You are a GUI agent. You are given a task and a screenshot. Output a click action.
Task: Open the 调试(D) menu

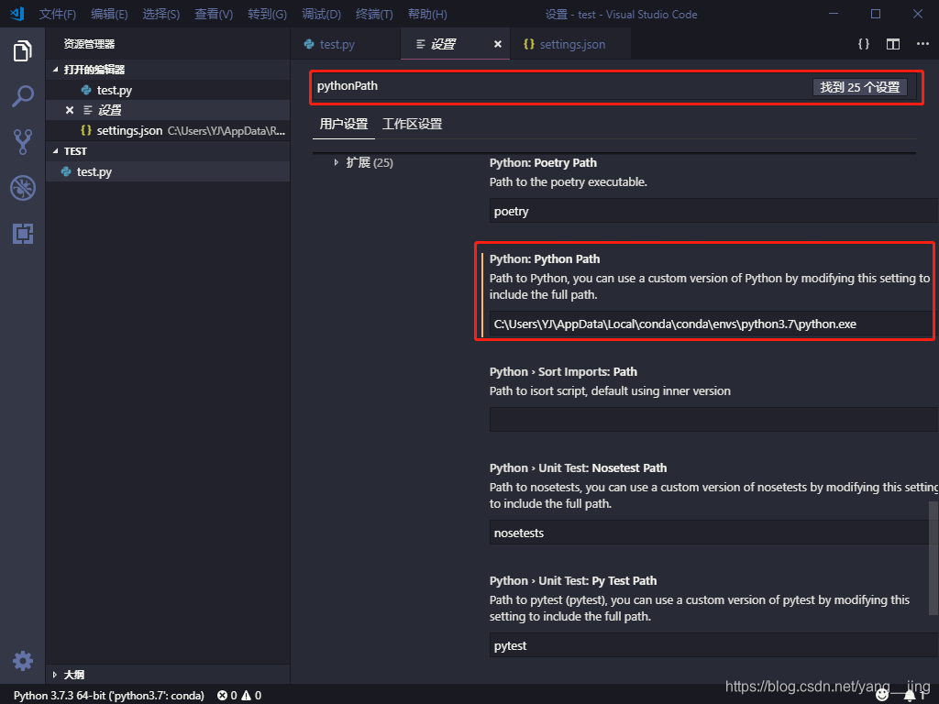(x=322, y=15)
